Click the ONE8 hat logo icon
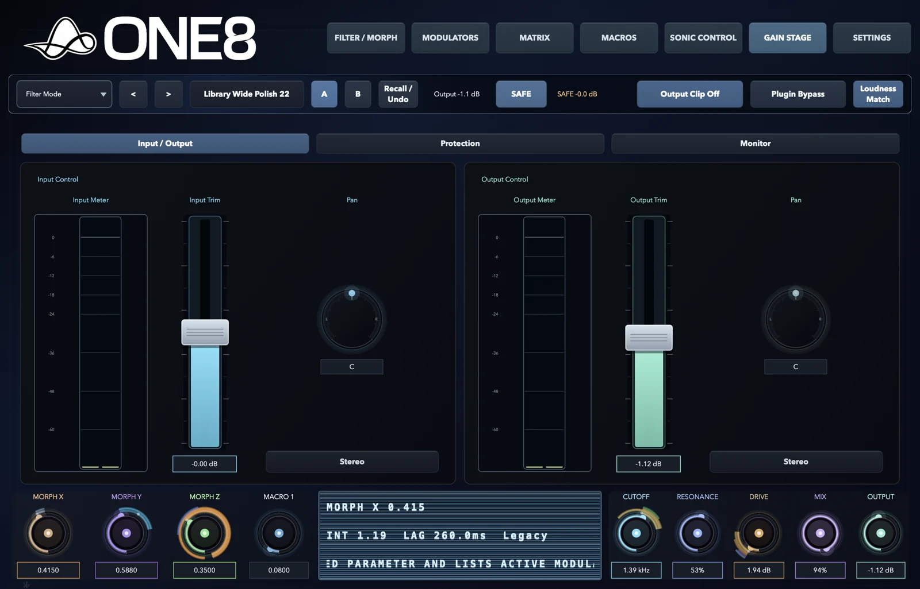Screen dimensions: 920x589 coord(60,38)
